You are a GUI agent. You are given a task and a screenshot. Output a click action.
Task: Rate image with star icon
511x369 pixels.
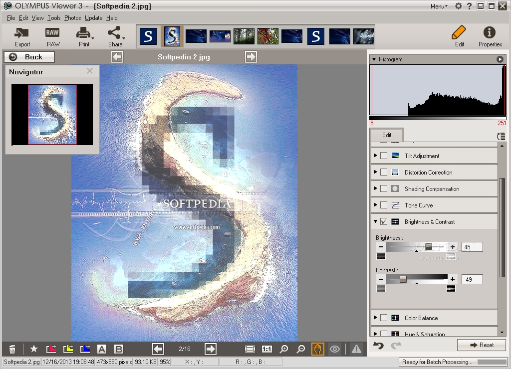[x=33, y=349]
